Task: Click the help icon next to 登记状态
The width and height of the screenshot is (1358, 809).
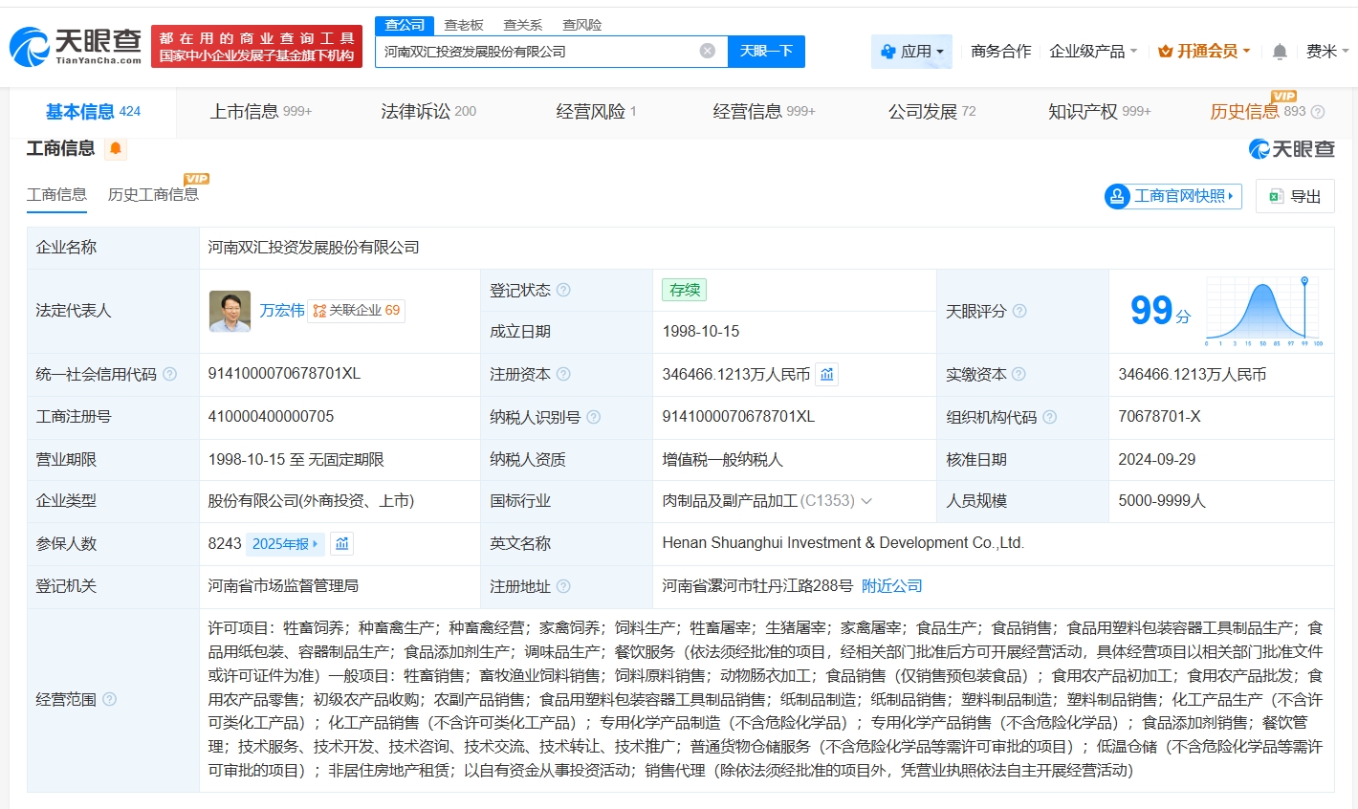Action: point(563,290)
